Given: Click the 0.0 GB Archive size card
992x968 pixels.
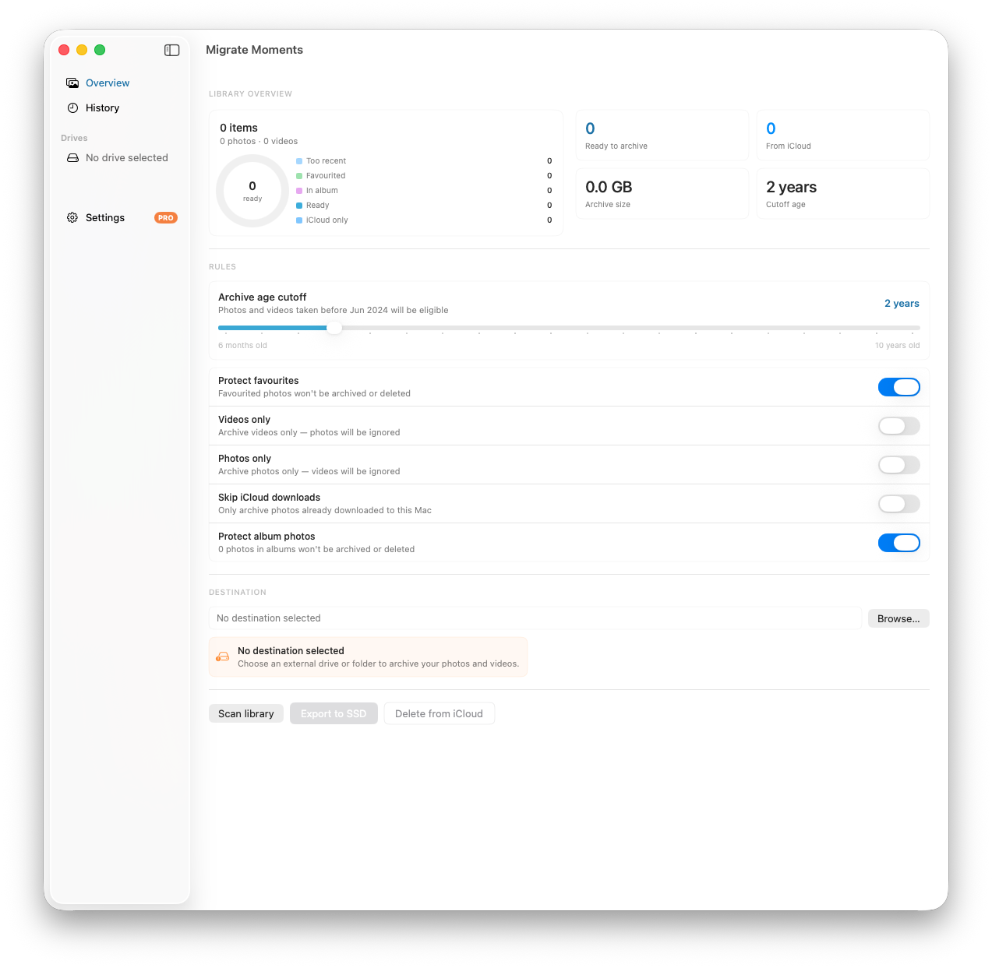Looking at the screenshot, I should [x=662, y=194].
